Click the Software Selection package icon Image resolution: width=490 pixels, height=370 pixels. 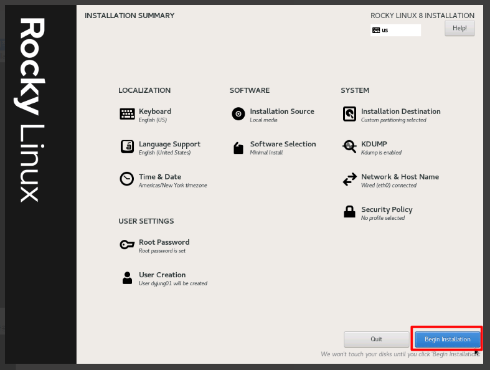238,148
